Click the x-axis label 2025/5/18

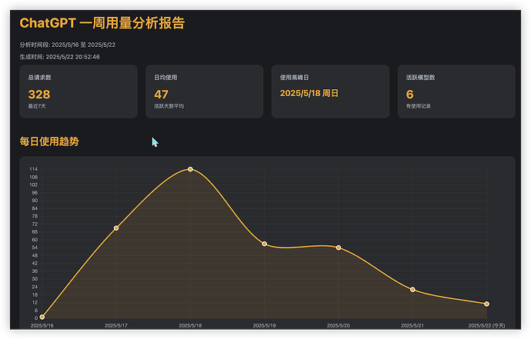click(190, 325)
